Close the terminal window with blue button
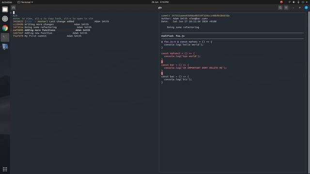310x174 pixels. (306, 8)
